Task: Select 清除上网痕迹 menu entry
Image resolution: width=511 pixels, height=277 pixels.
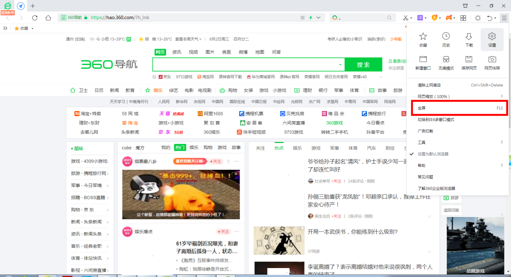Action: coord(429,85)
